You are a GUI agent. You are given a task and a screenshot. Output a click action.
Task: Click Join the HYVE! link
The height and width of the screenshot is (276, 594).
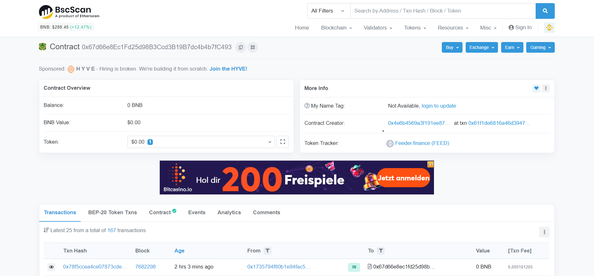228,69
